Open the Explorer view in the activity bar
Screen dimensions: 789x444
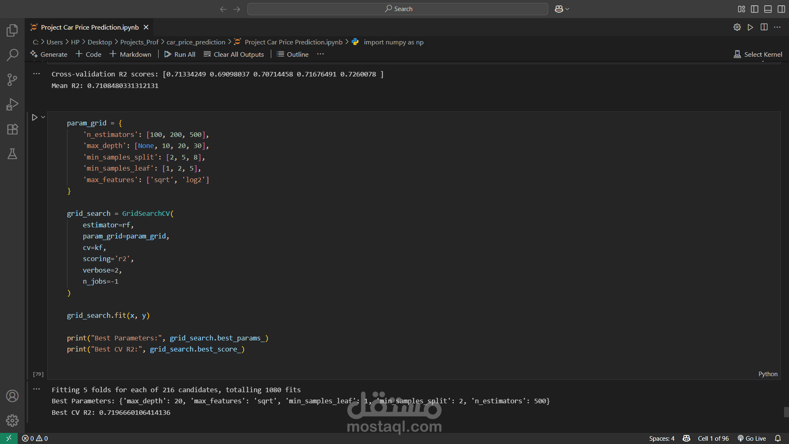point(12,30)
